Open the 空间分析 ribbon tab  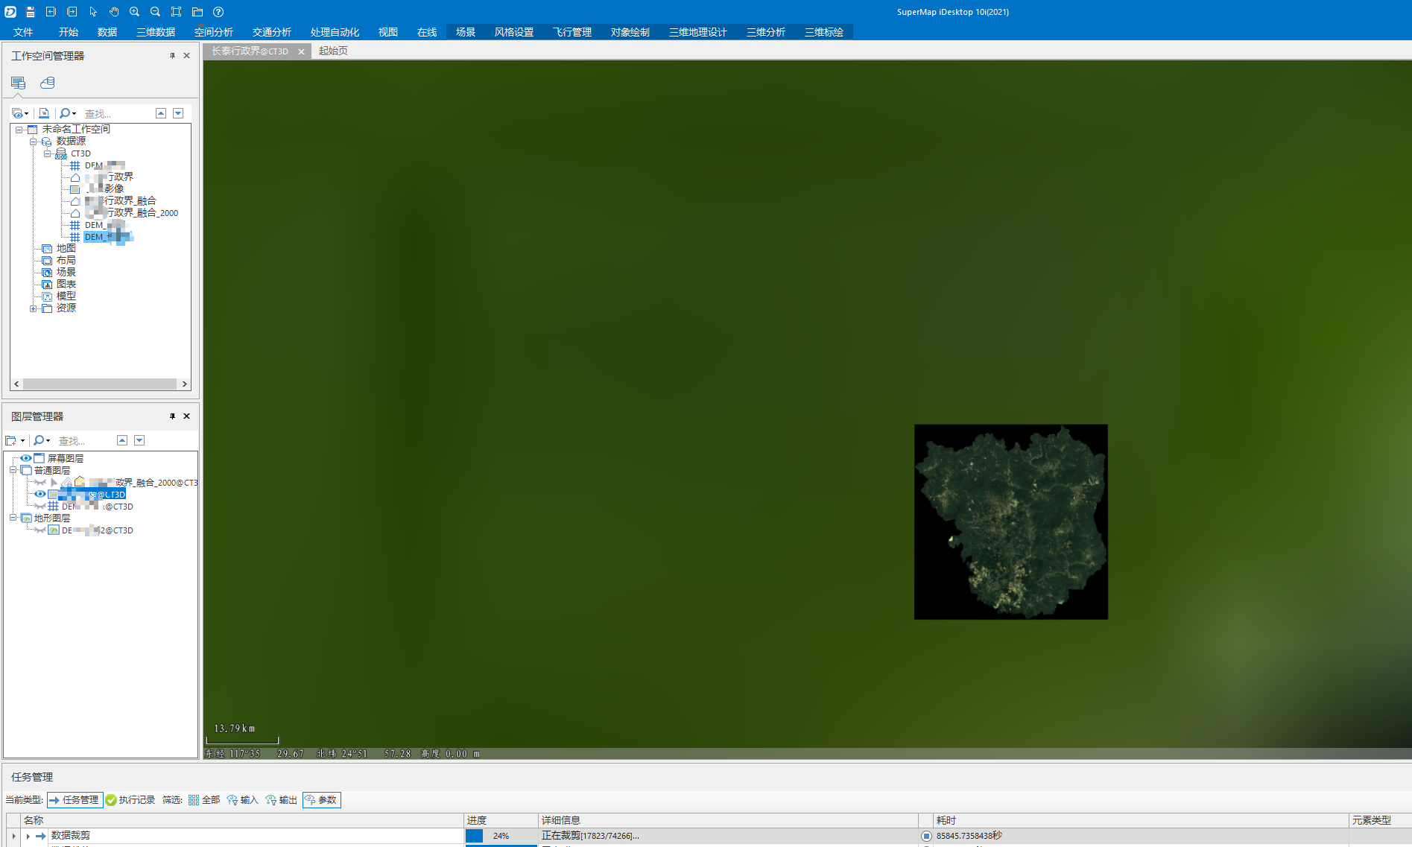click(214, 32)
